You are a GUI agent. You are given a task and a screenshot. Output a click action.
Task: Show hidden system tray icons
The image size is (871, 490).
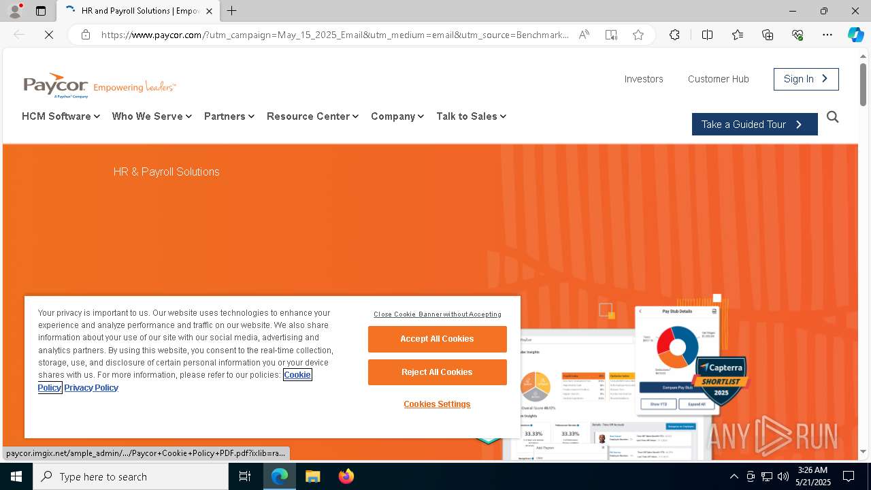point(734,476)
